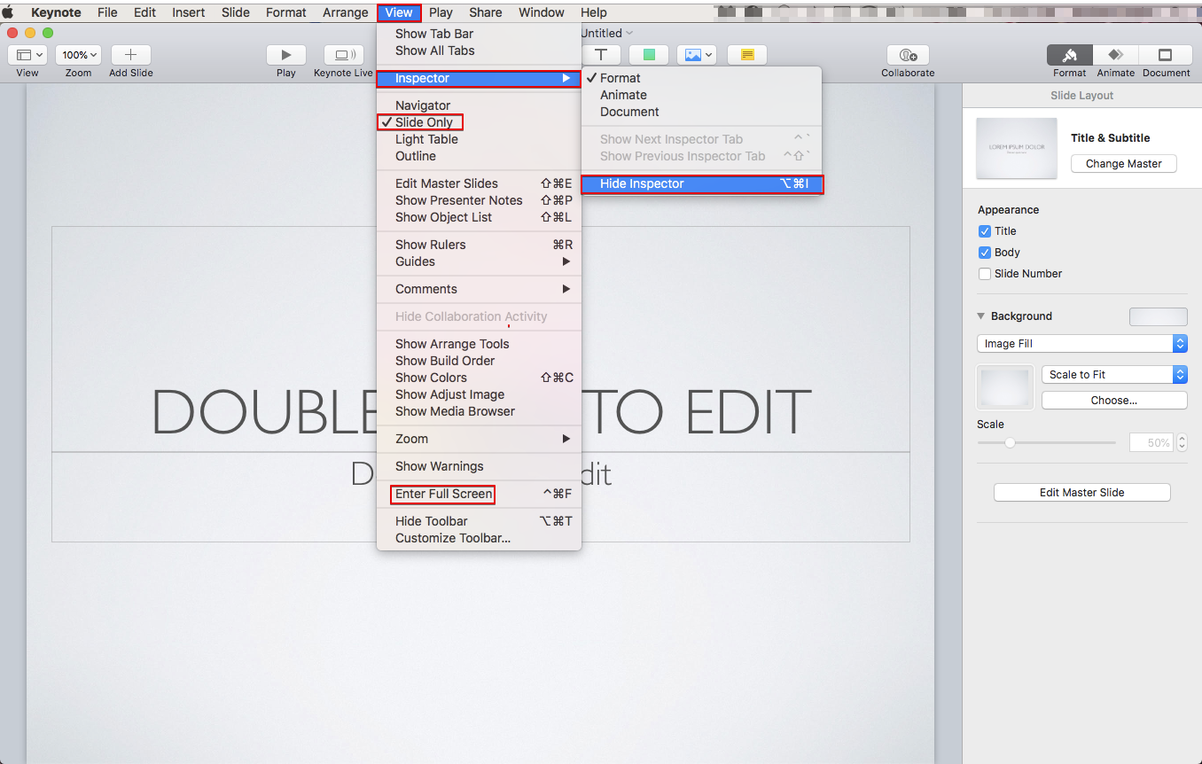This screenshot has height=764, width=1202.
Task: Open the Apple menu
Action: [8, 12]
